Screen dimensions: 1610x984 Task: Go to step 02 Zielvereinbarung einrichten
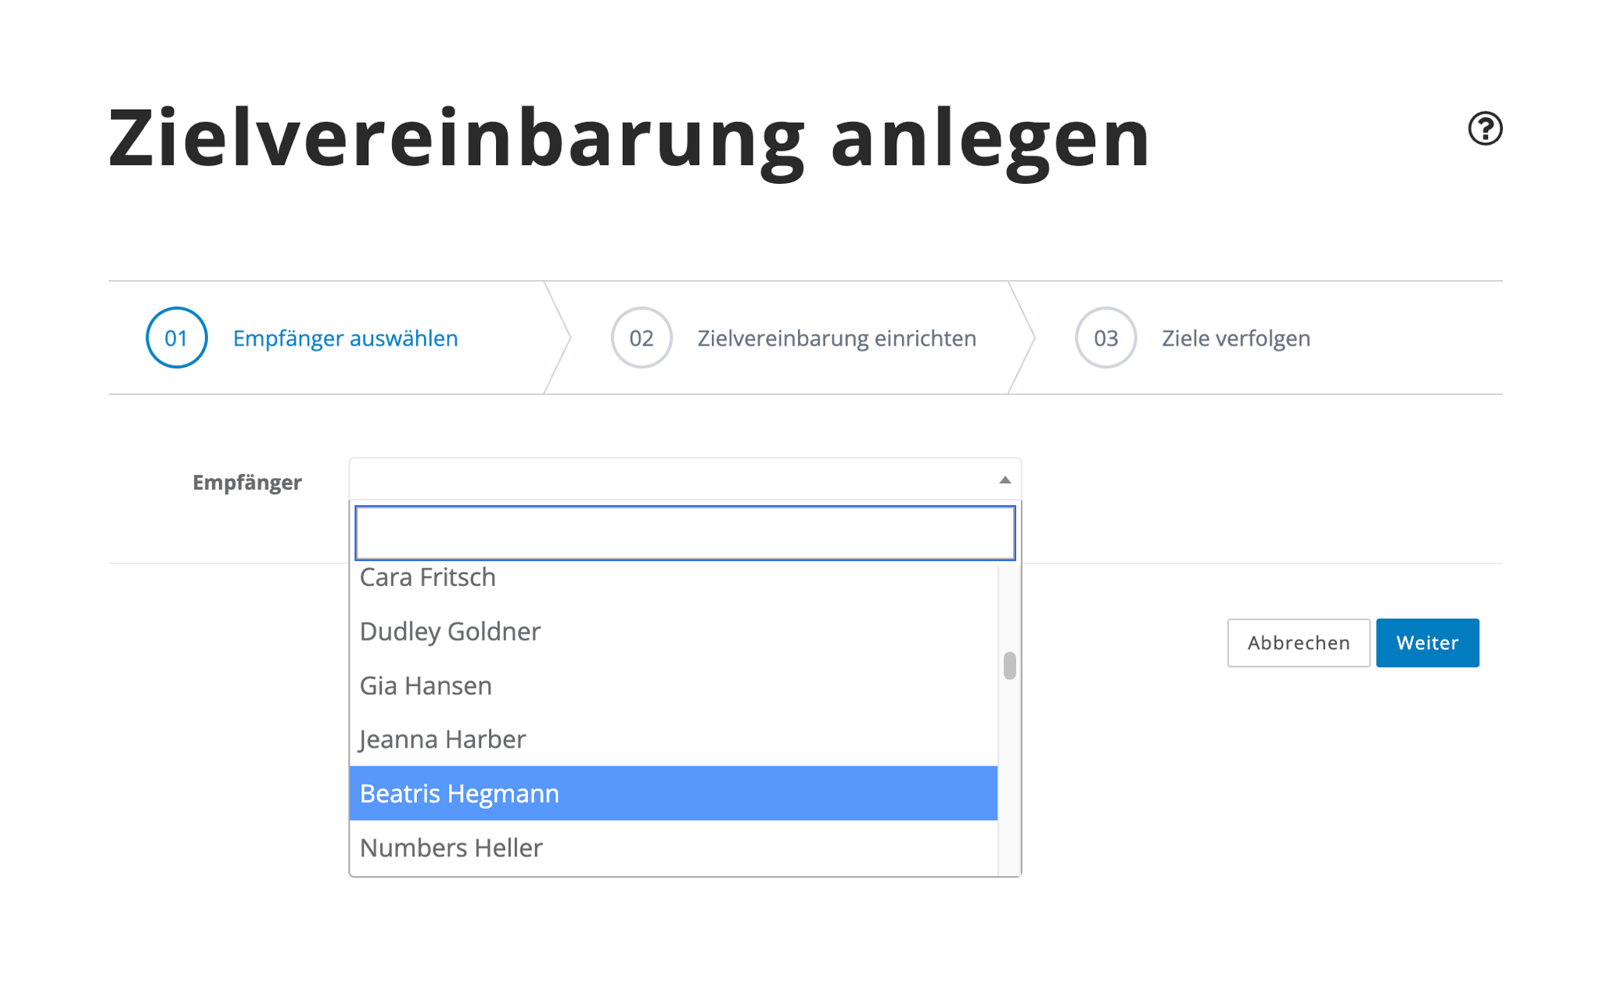pos(793,338)
